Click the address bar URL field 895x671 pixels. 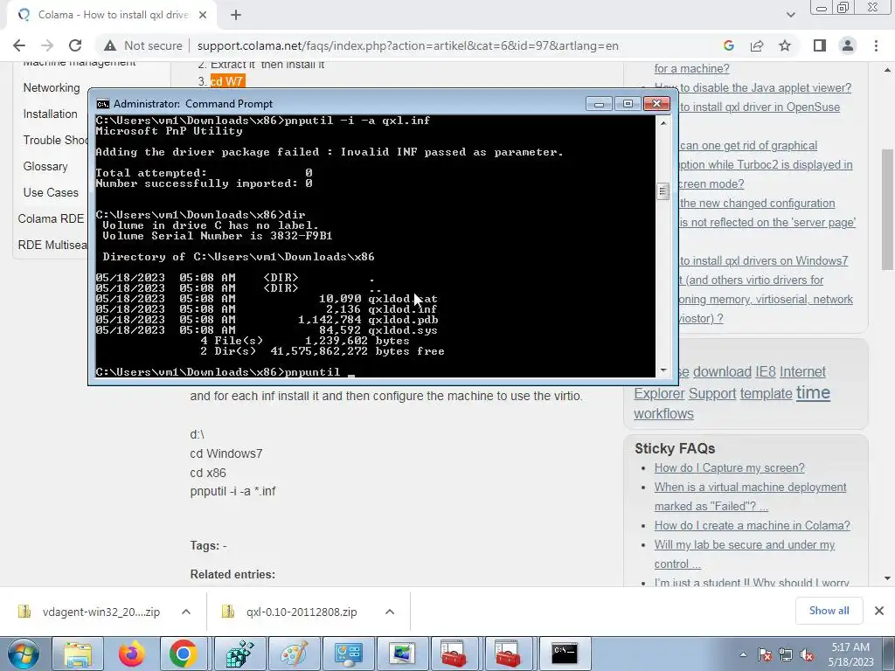pos(407,45)
